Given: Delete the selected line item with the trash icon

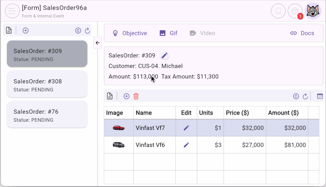Looking at the screenshot, I should pyautogui.click(x=136, y=96).
